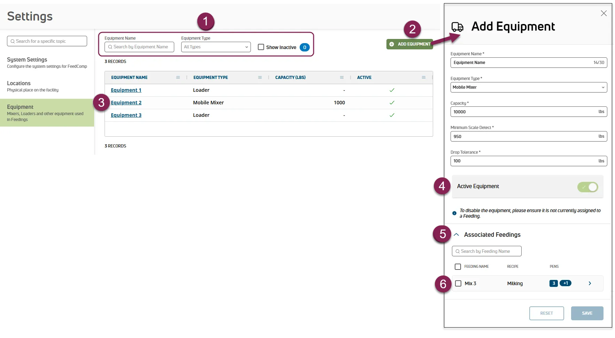615x338 pixels.
Task: Open the Equipment 2 link
Action: pos(126,103)
